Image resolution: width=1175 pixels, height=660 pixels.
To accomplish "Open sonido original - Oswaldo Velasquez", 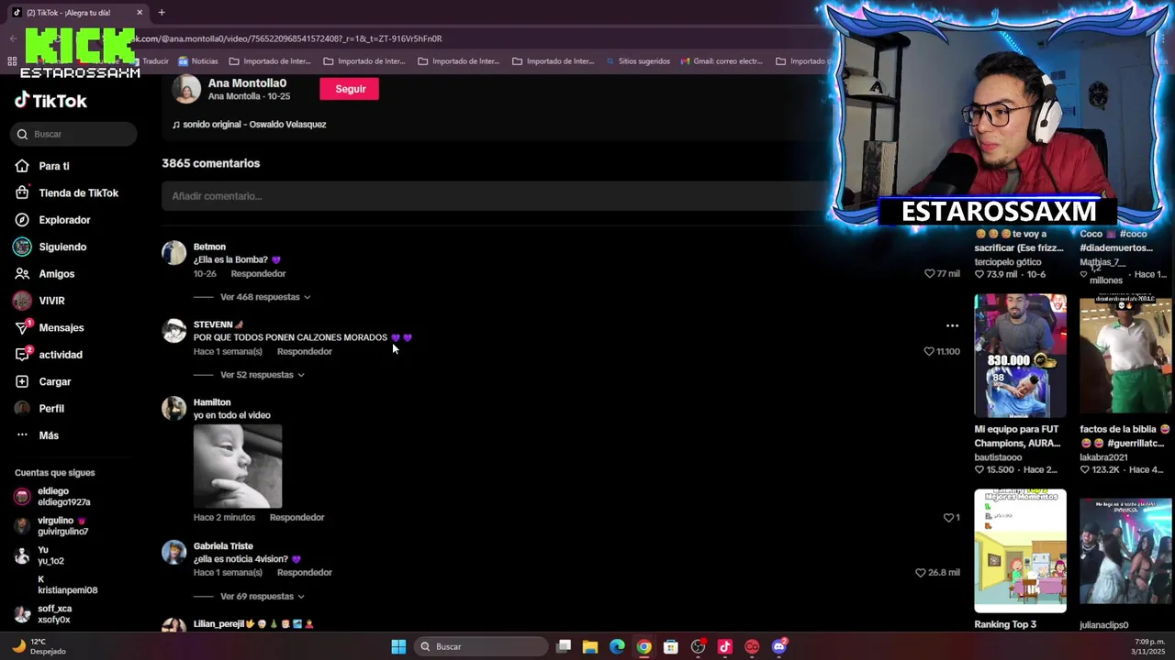I will tap(254, 124).
